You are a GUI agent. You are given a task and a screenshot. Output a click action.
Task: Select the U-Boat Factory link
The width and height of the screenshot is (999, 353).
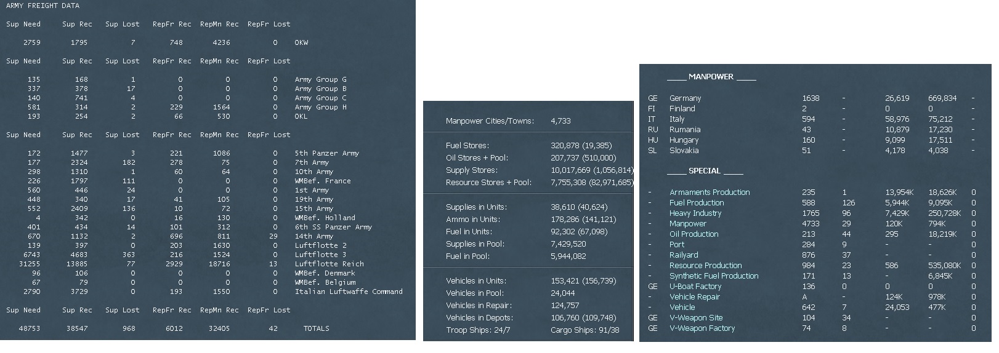pos(695,287)
